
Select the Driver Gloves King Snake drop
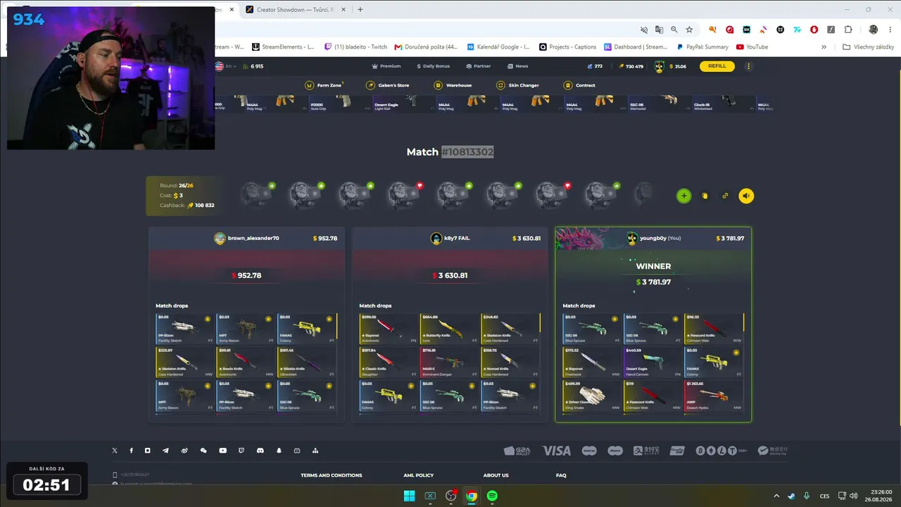pyautogui.click(x=592, y=397)
